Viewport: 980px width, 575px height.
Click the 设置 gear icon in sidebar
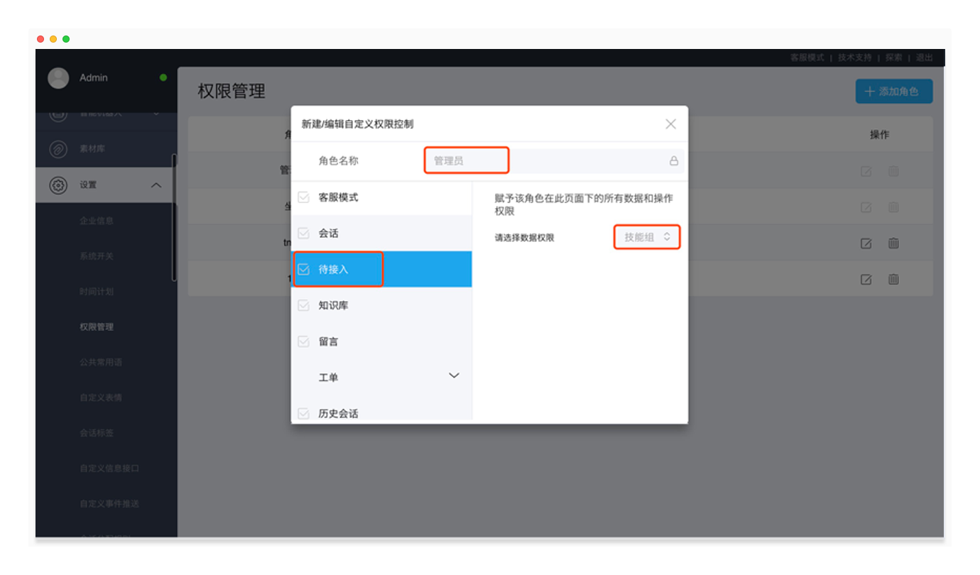point(58,185)
